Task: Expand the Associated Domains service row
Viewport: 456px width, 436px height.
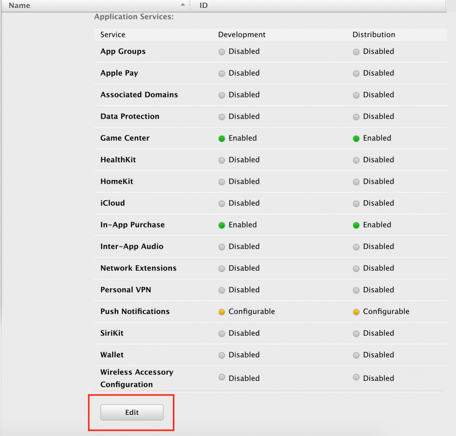Action: pos(139,95)
